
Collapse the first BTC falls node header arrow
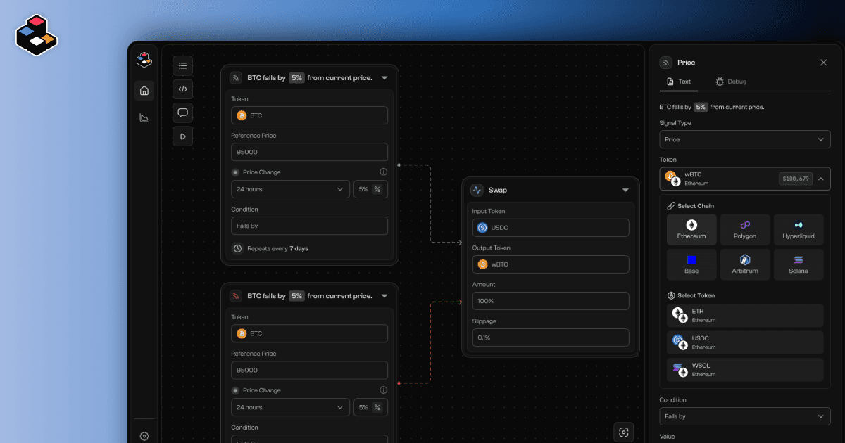tap(384, 78)
